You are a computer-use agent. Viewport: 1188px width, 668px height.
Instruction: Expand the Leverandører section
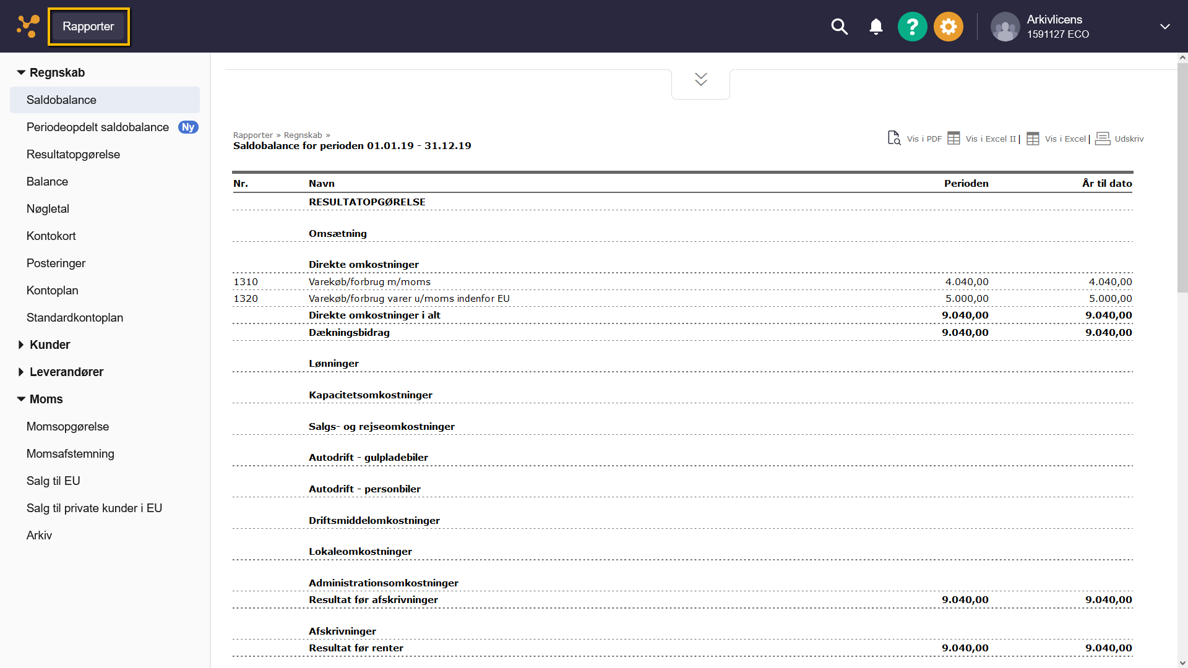pyautogui.click(x=21, y=372)
